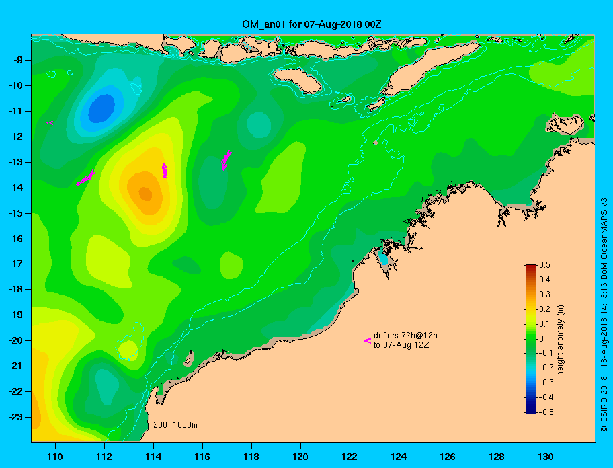Click the colorbar value 0.5
This screenshot has width=613, height=468.
pyautogui.click(x=544, y=265)
